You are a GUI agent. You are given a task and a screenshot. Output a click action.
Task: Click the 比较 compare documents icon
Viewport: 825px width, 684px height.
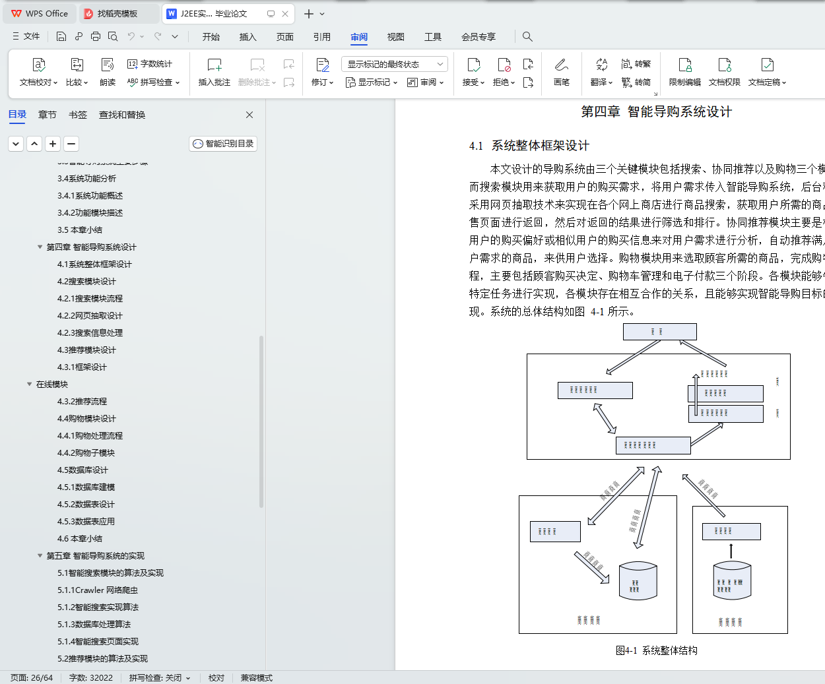(x=77, y=65)
